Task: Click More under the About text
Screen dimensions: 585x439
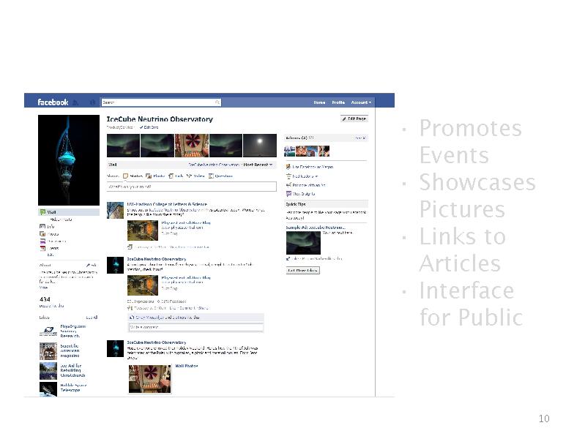Action: (43, 288)
